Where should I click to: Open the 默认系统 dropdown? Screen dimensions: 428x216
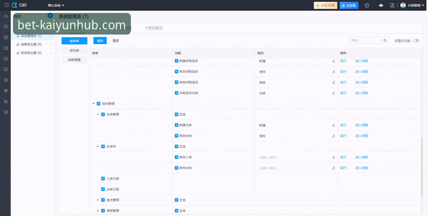[56, 5]
